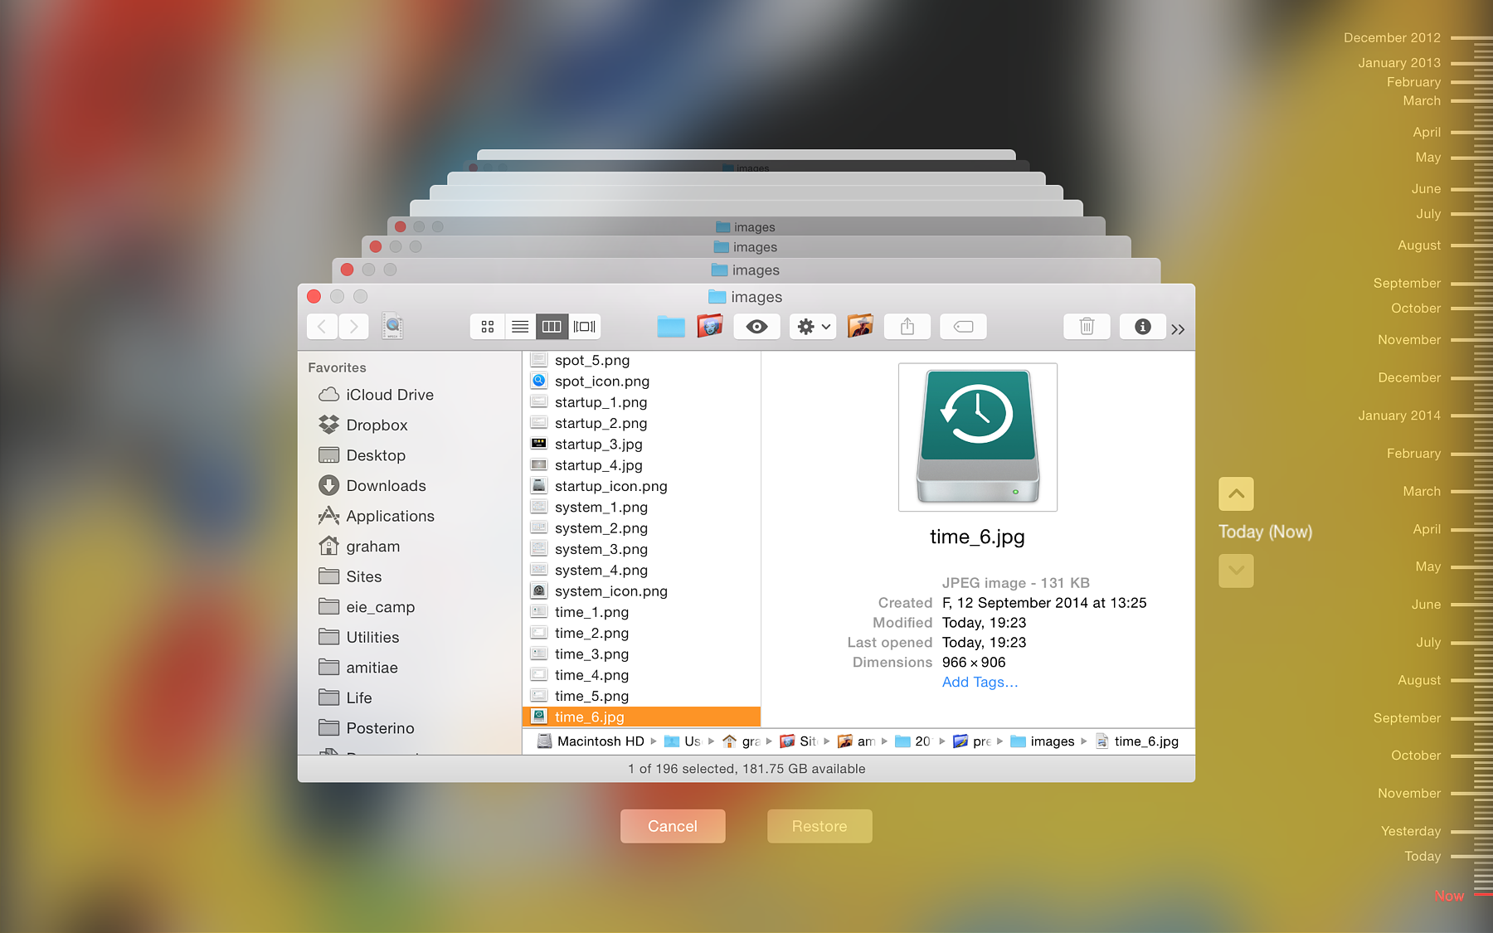Select file system_2.png
This screenshot has height=933, width=1493.
click(x=641, y=527)
